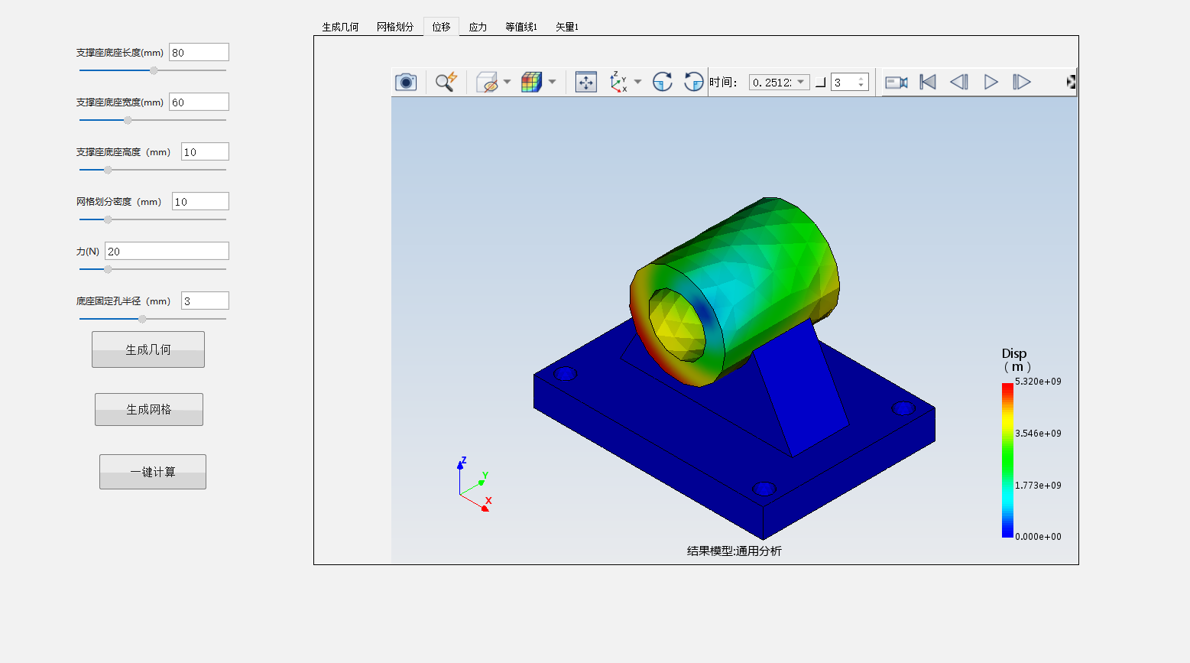Click the fit-to-view arrows icon

coord(586,82)
